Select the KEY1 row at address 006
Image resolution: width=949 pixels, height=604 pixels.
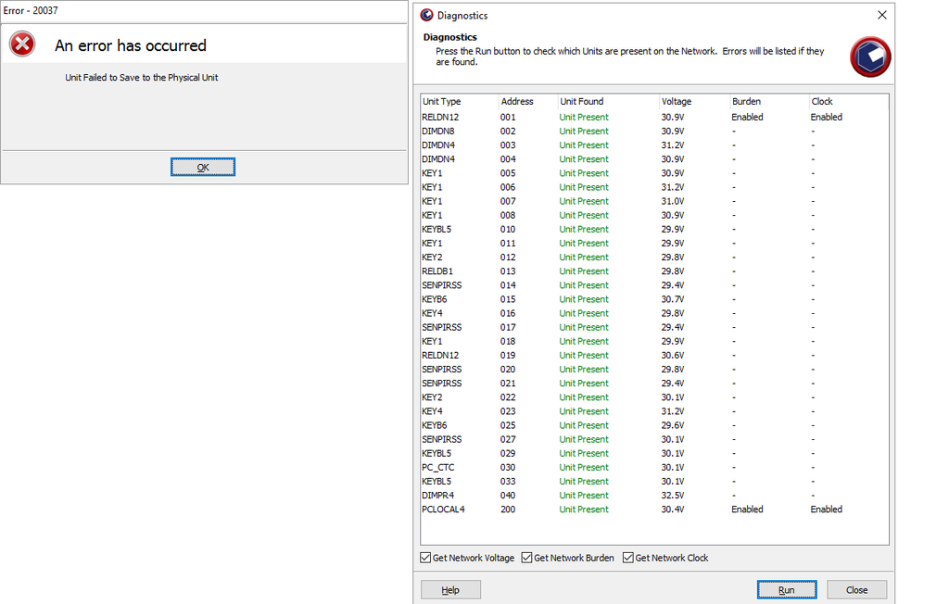654,187
